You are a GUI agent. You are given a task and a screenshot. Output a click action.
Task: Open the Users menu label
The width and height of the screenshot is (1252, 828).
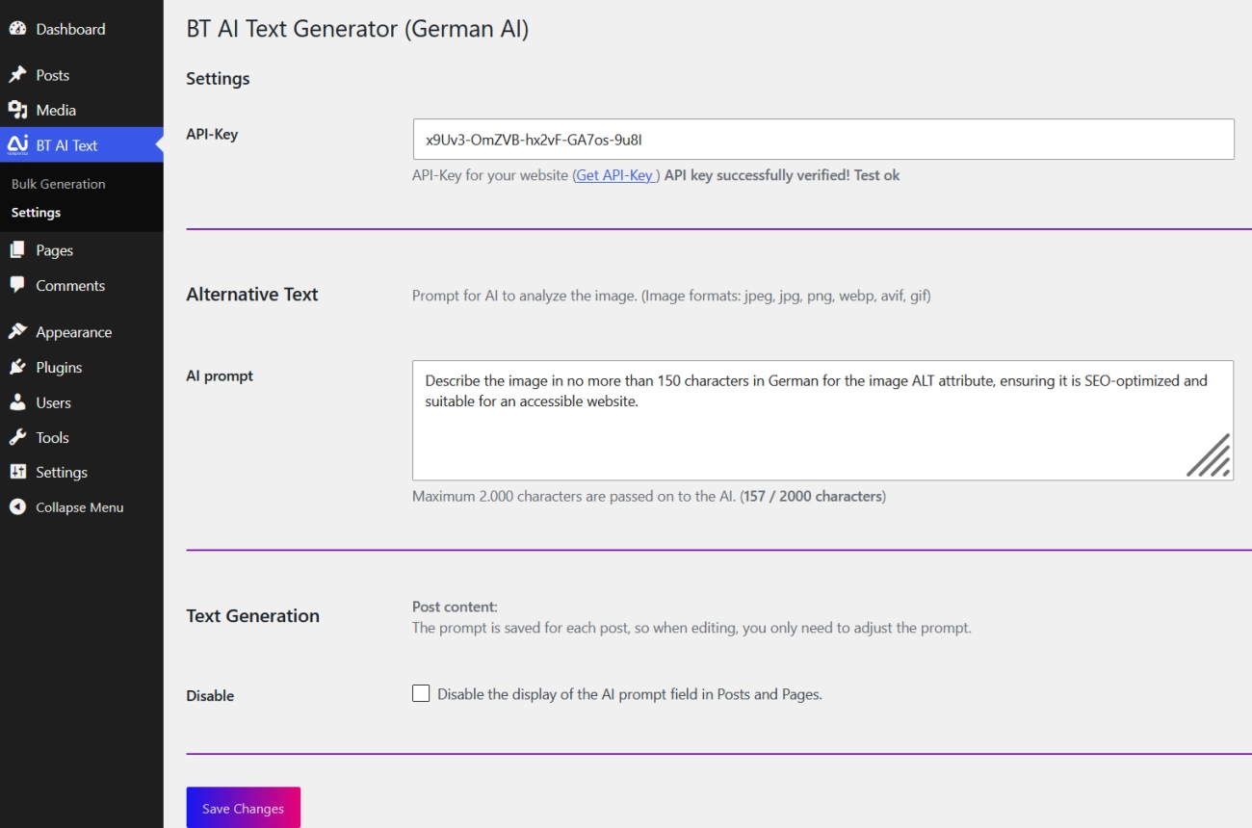click(x=54, y=402)
